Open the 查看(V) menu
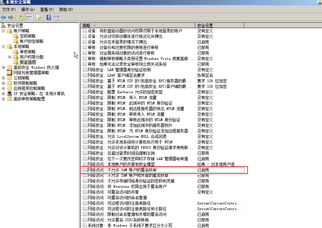 coord(47,9)
